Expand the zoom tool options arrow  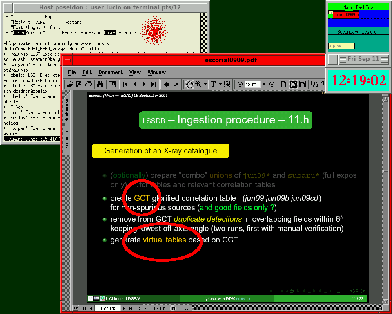point(205,84)
